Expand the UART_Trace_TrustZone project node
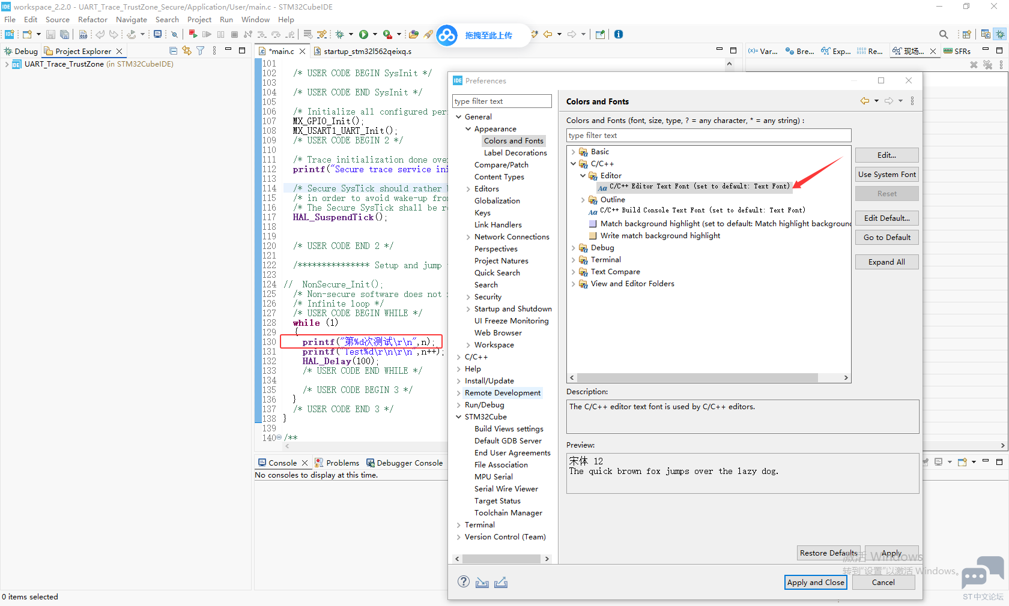 click(x=7, y=64)
